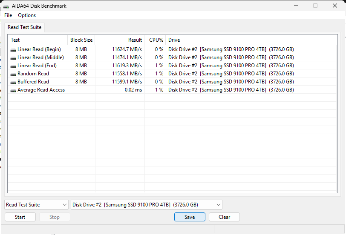This screenshot has width=346, height=235.
Task: Open the Options menu
Action: pos(27,15)
